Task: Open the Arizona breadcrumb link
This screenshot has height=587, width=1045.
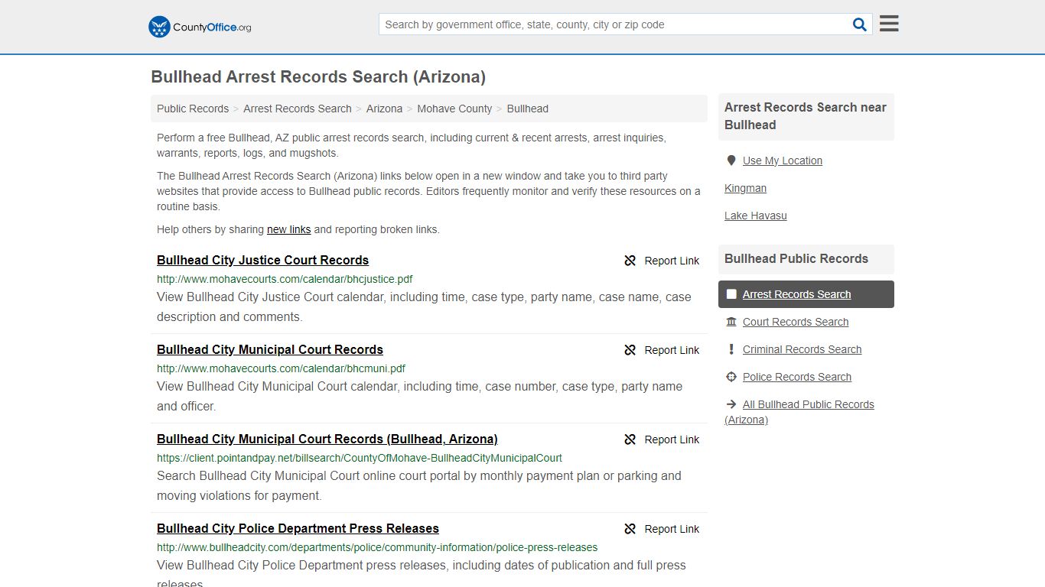Action: (x=384, y=109)
